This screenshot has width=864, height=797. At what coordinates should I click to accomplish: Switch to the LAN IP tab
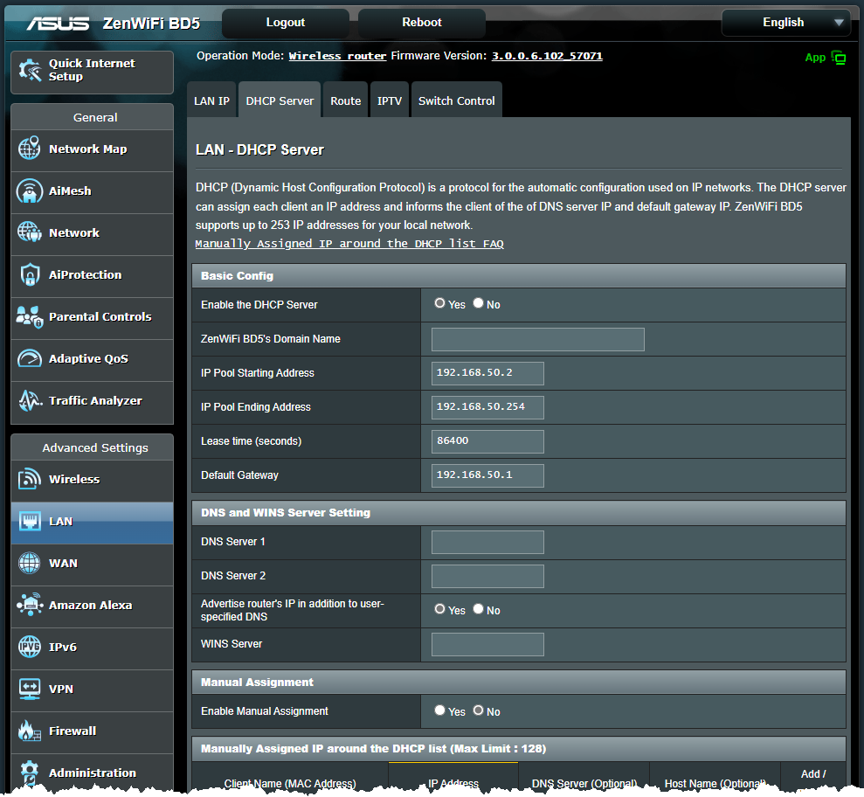[211, 100]
